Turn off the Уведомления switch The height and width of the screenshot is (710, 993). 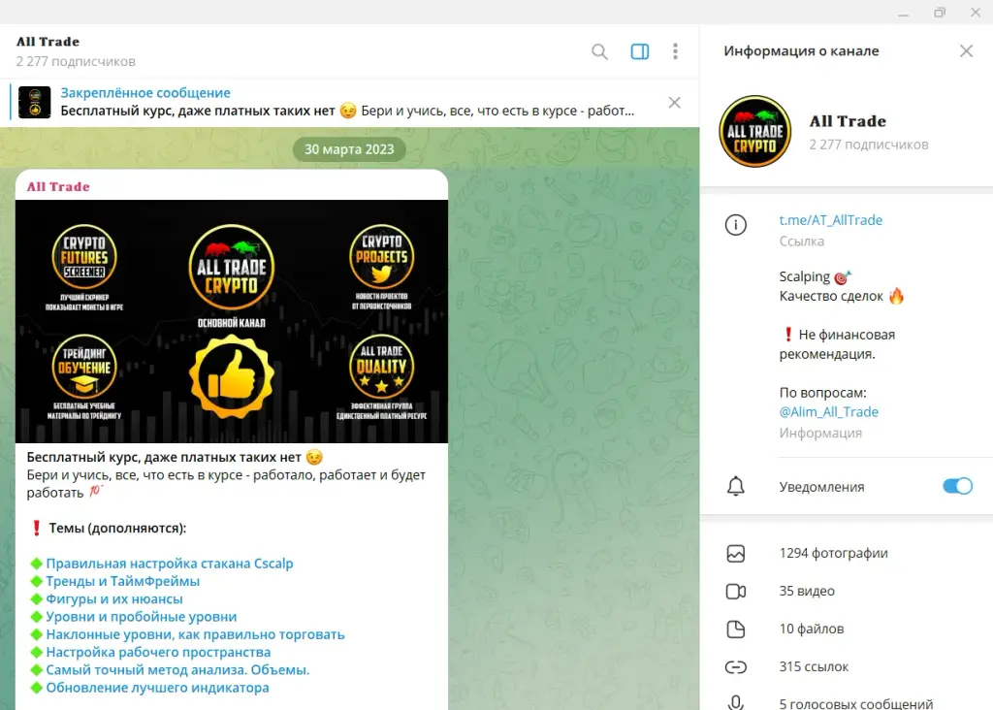click(957, 486)
